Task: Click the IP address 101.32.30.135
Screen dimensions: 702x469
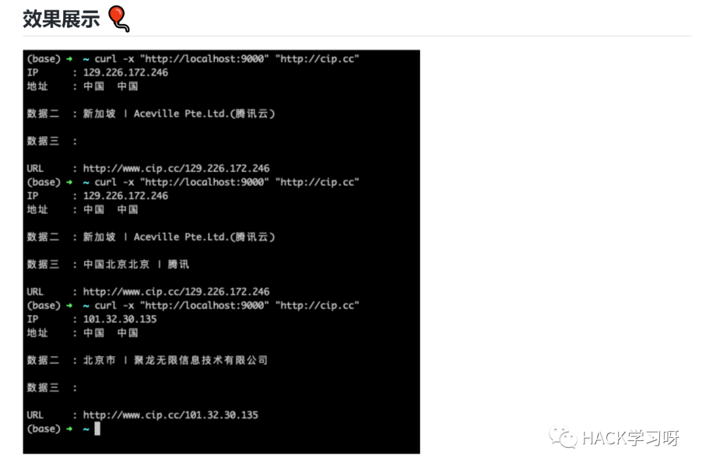Action: [x=120, y=319]
